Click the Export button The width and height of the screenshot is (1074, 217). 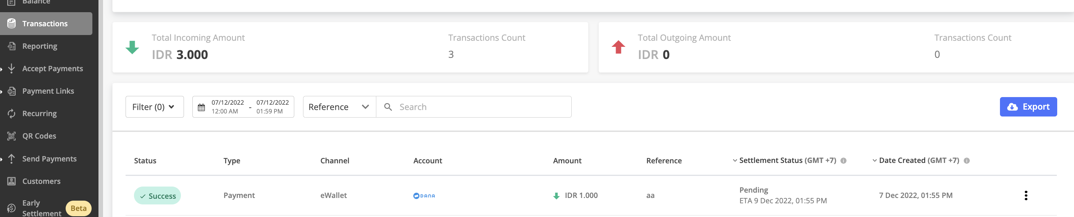pos(1028,107)
